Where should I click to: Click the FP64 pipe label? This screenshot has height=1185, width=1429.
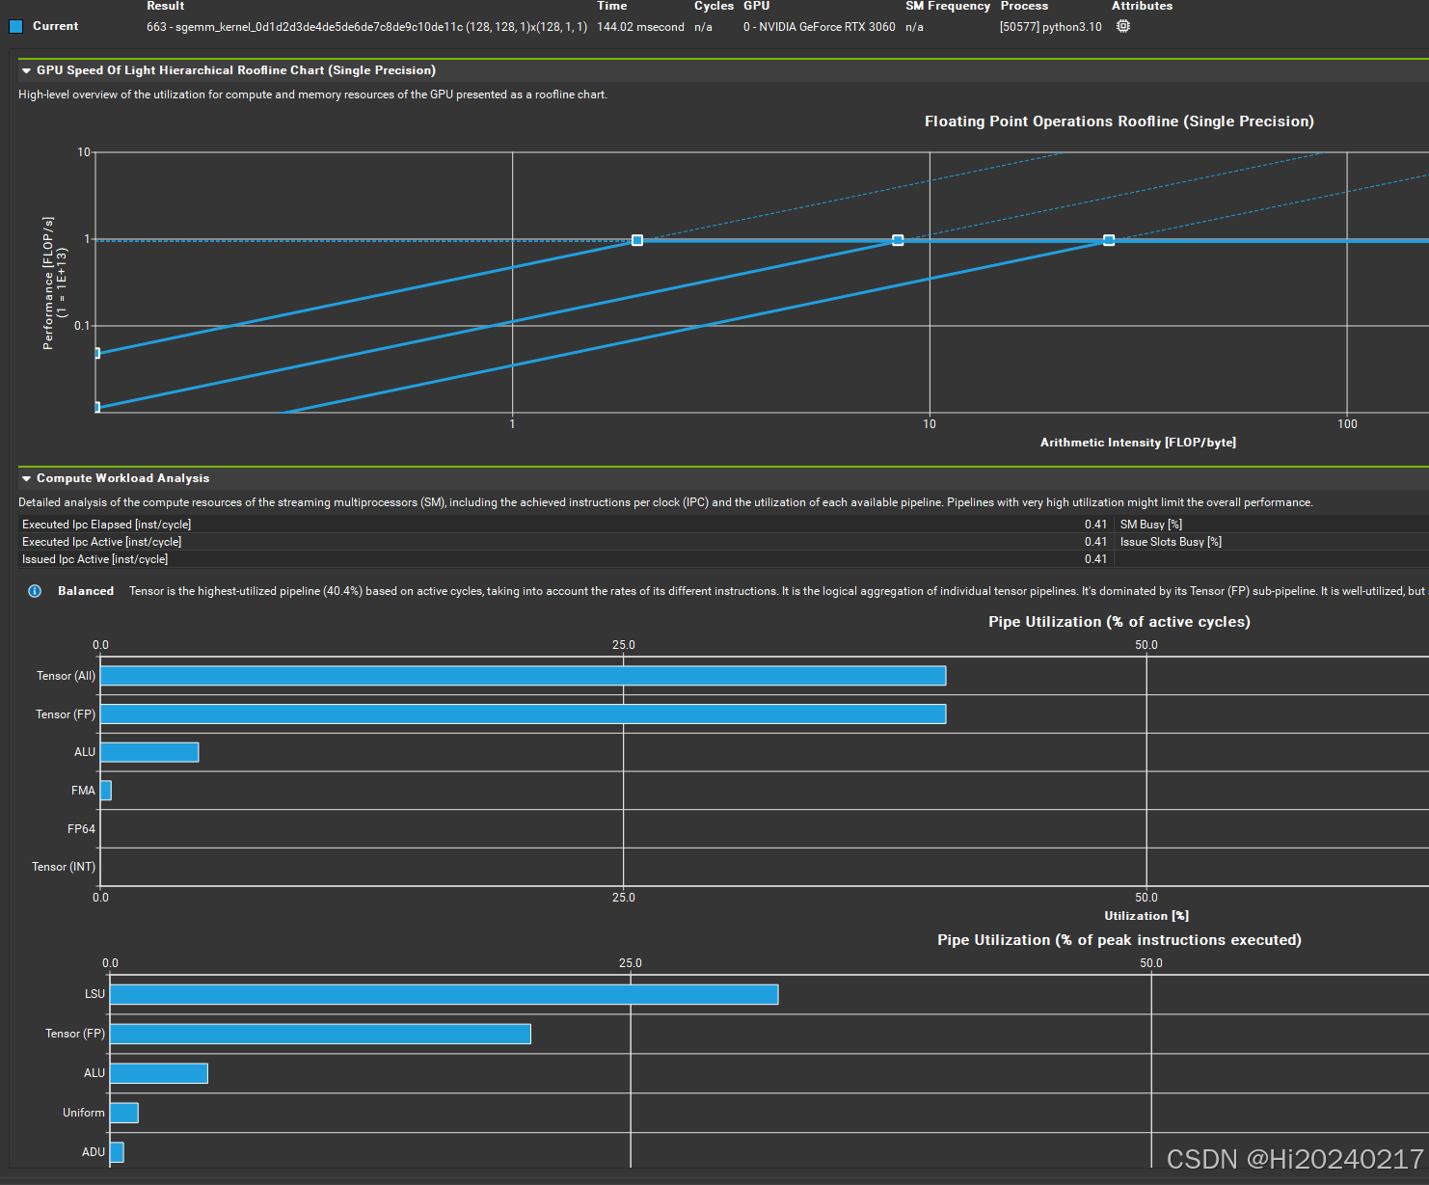coord(81,829)
